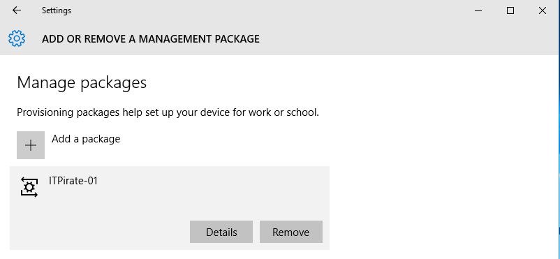Click blank space below ITPirate-01 name
This screenshot has height=259, width=560.
[107, 205]
